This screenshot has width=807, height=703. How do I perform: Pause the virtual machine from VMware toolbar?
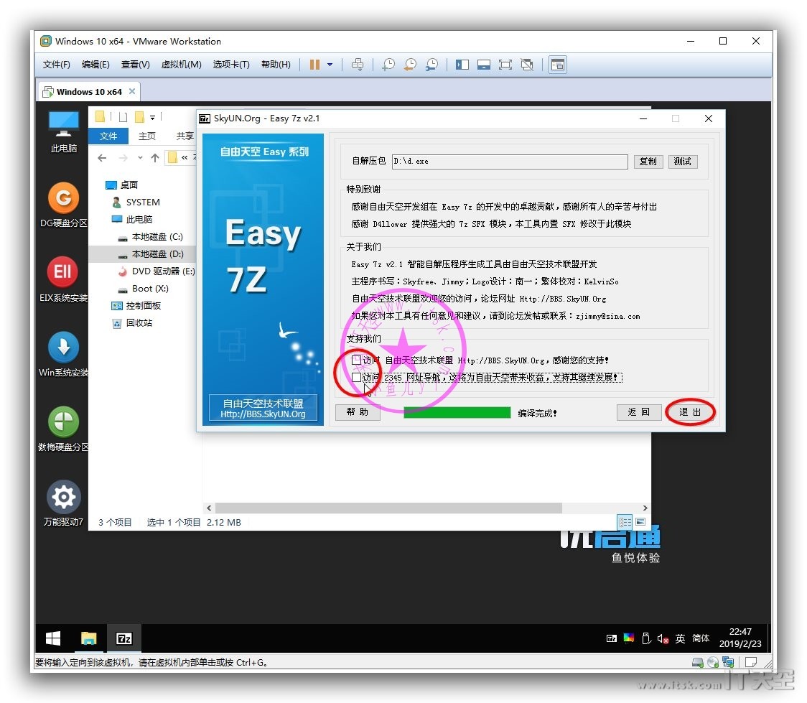coord(314,65)
